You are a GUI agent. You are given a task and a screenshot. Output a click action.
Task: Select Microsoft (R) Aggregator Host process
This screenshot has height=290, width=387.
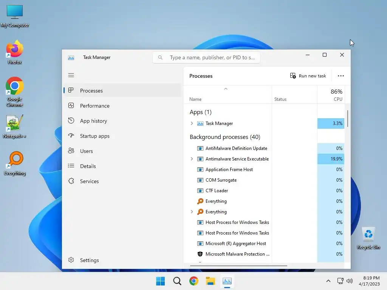coord(264,244)
